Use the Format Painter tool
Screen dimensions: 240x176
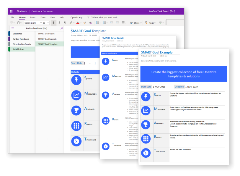click(84, 22)
